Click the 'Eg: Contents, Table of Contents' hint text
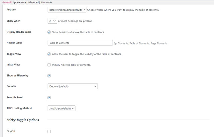Image resolution: width=214 pixels, height=137 pixels. [x=140, y=43]
